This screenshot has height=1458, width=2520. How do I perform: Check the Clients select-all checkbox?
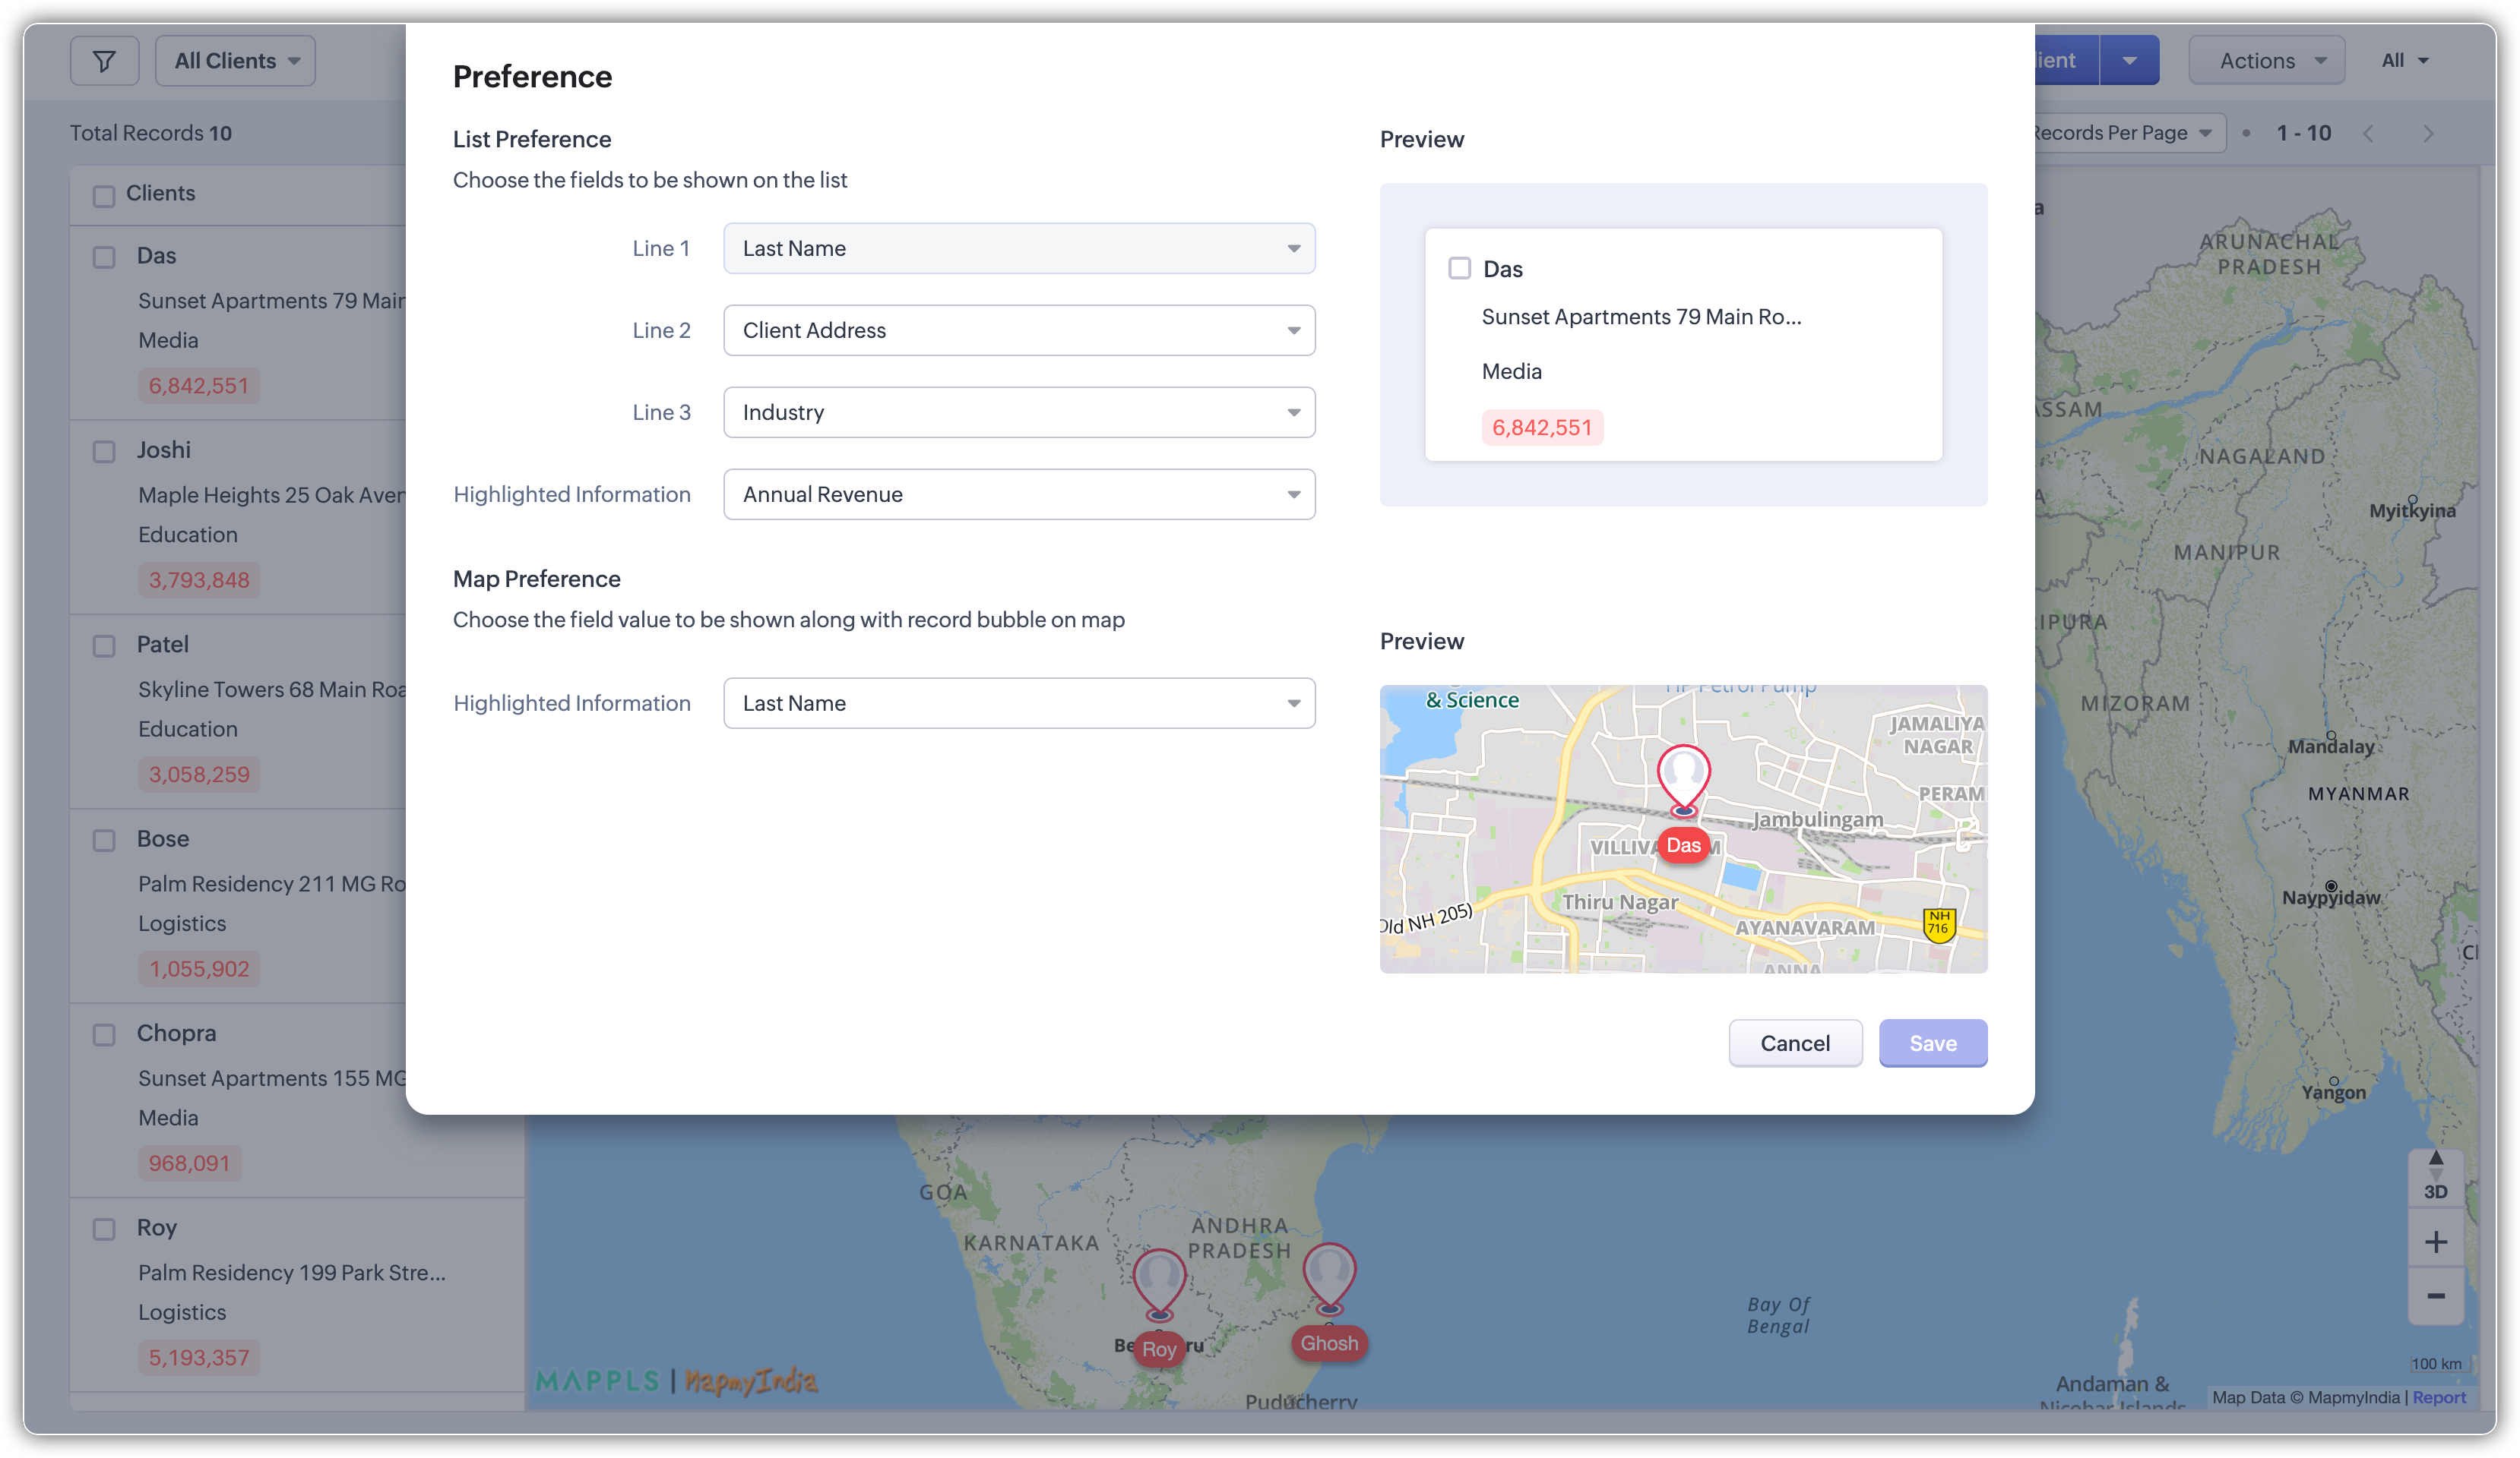pyautogui.click(x=104, y=195)
